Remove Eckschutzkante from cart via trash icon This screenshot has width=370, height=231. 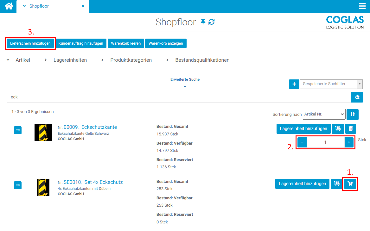point(350,128)
